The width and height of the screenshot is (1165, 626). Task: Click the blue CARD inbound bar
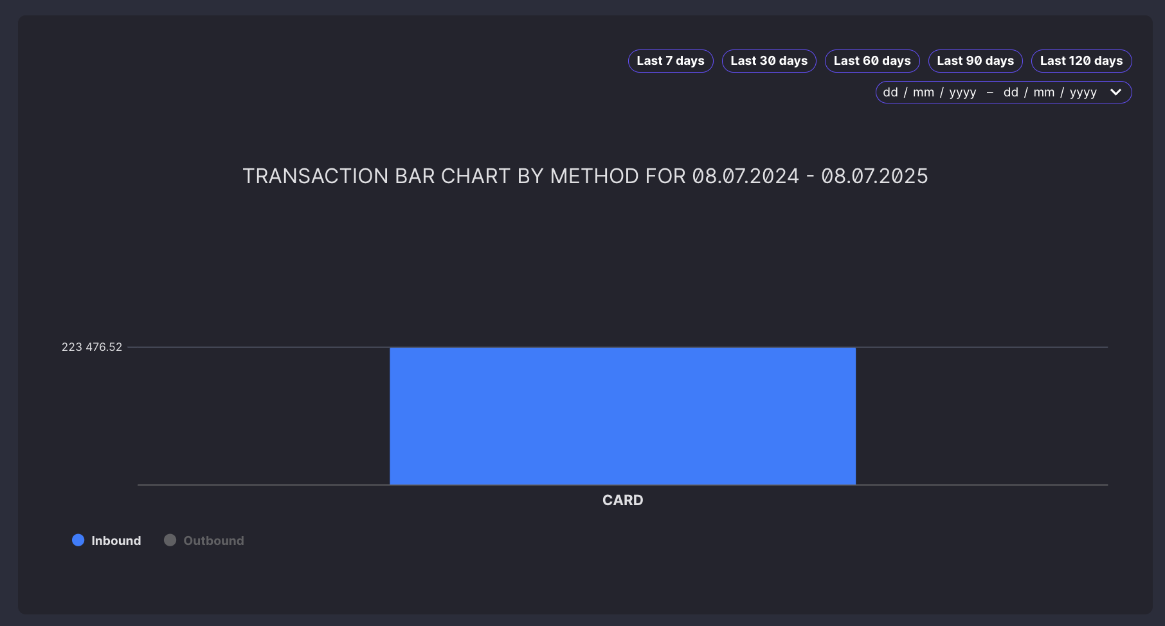click(x=622, y=416)
